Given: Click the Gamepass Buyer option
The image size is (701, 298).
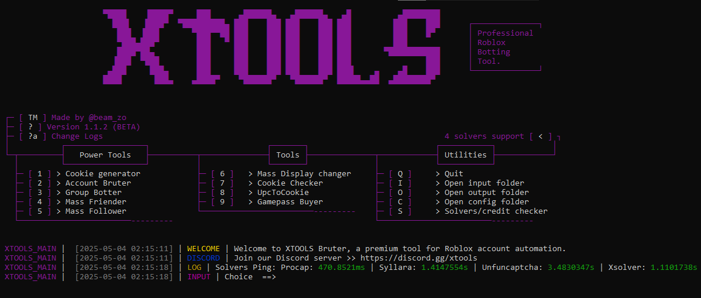Looking at the screenshot, I should (290, 202).
